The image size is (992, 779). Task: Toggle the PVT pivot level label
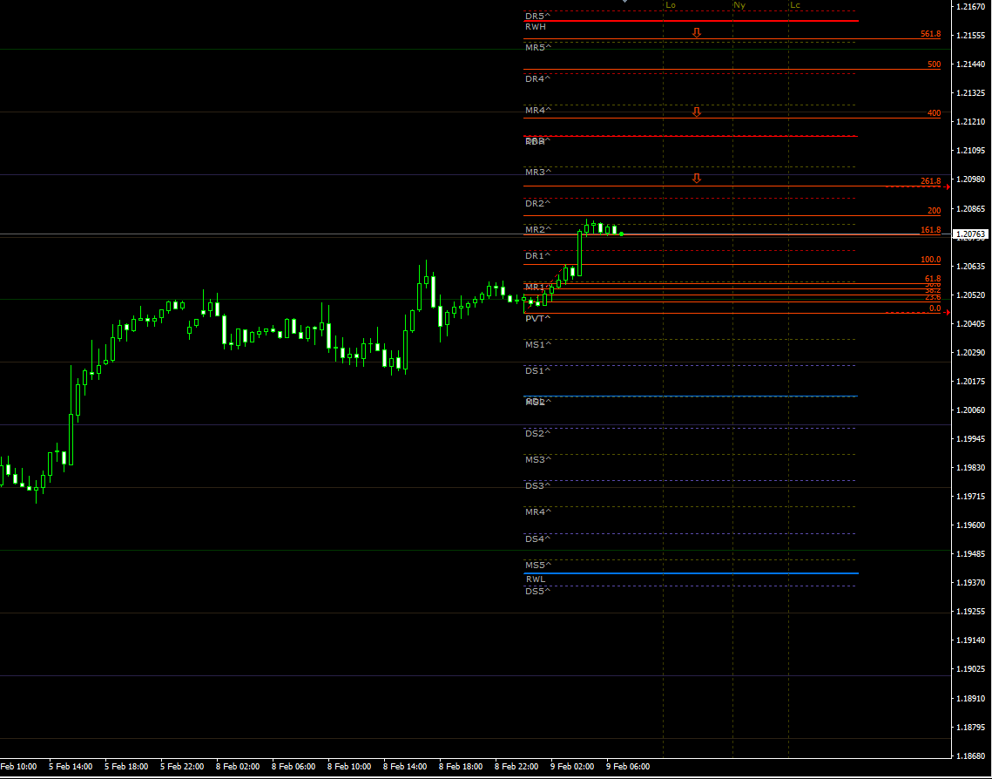click(x=536, y=318)
